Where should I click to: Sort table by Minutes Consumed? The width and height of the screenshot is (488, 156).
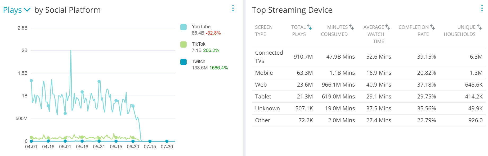[x=351, y=27]
